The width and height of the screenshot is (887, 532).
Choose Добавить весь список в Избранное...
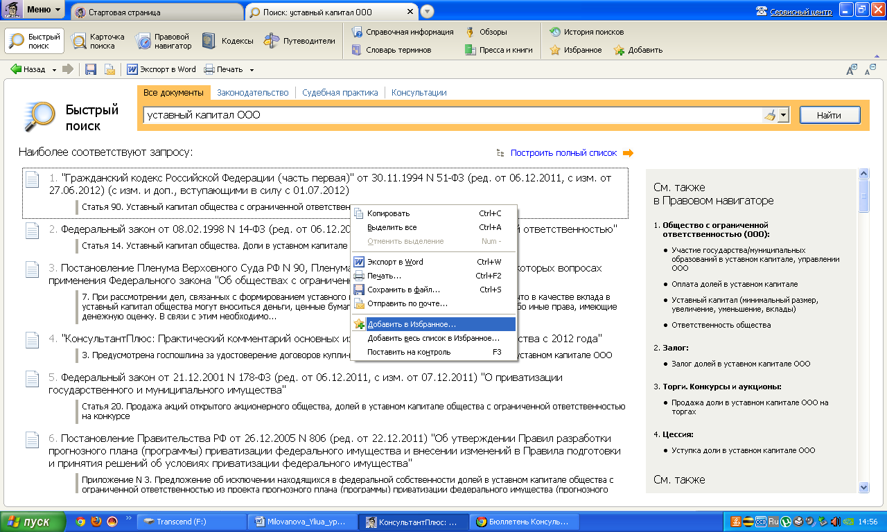434,338
